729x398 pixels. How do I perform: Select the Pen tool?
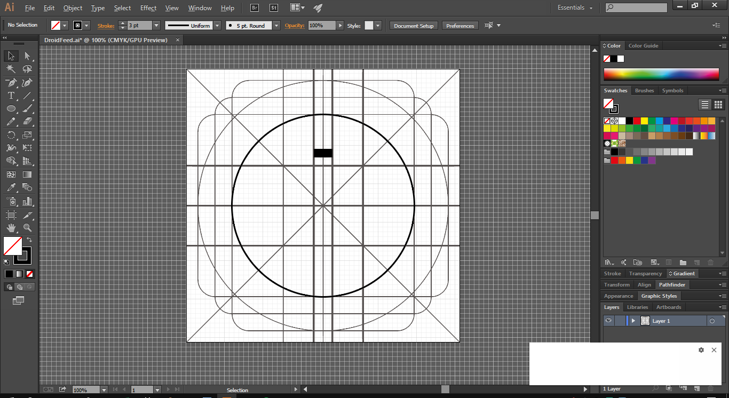[x=11, y=83]
